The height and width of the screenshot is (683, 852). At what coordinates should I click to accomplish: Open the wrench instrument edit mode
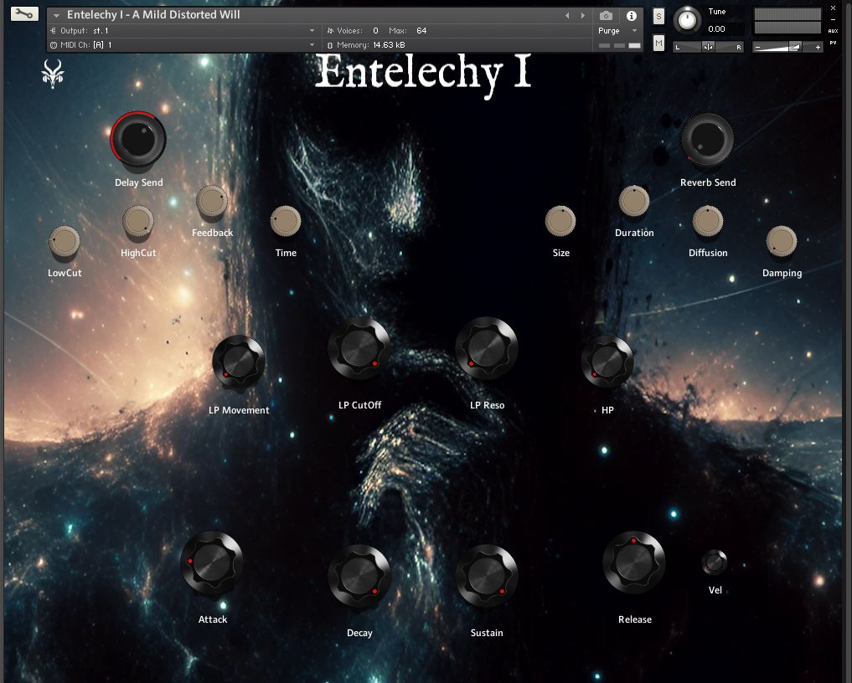coord(24,13)
